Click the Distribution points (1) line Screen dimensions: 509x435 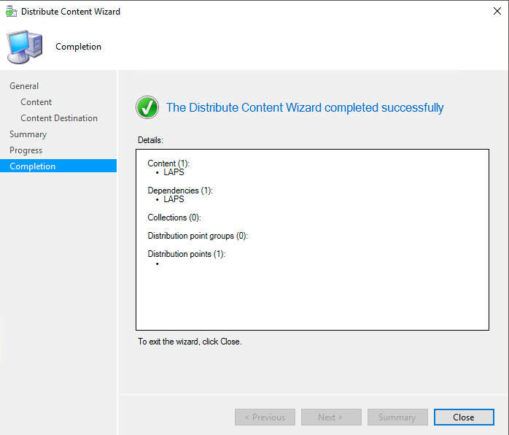point(186,254)
